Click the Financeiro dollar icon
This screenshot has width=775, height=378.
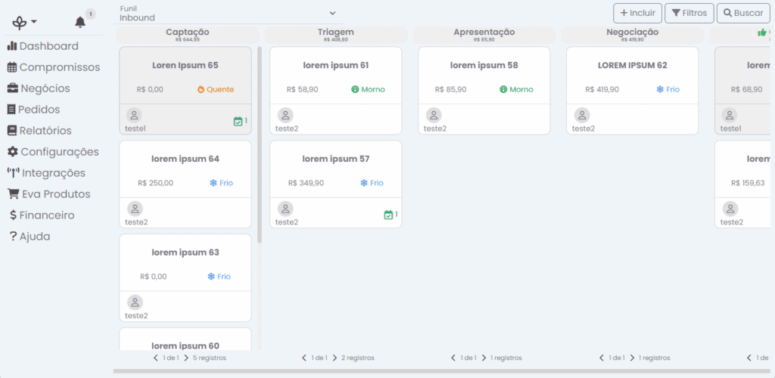pos(13,215)
